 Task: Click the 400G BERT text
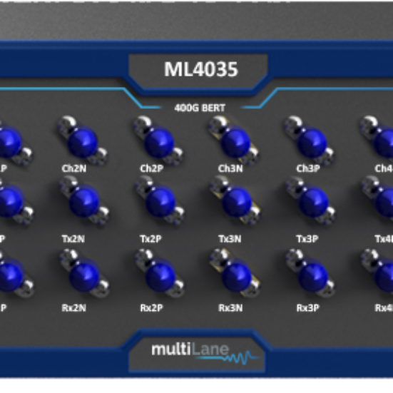click(x=200, y=108)
